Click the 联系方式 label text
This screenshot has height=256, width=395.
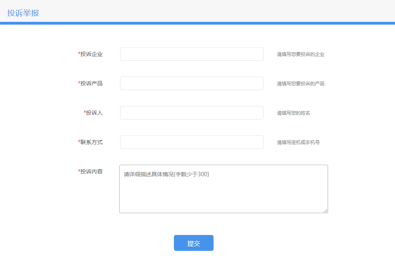pyautogui.click(x=92, y=142)
